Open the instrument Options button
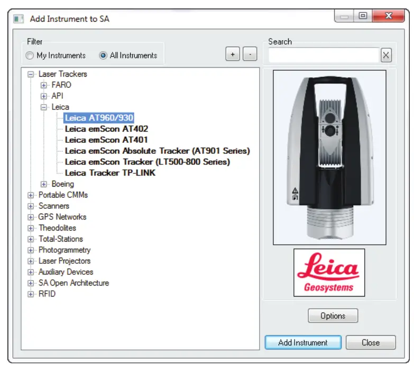The width and height of the screenshot is (414, 368). 333,316
